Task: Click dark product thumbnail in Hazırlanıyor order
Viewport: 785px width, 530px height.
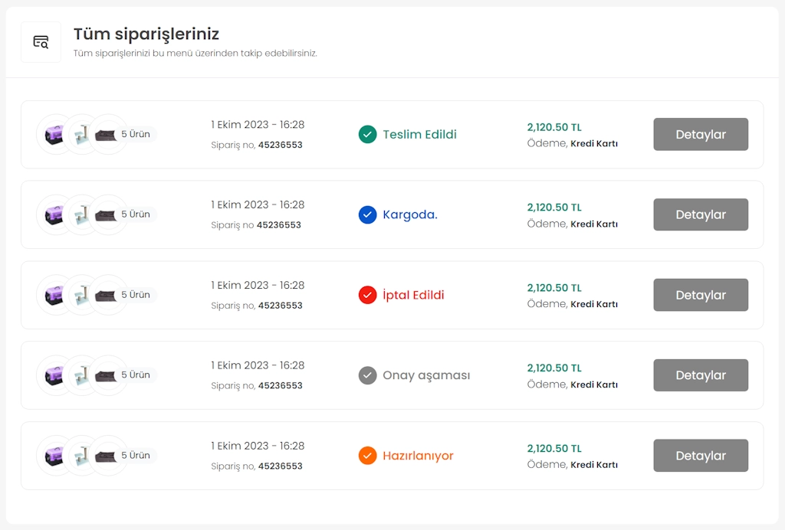Action: (106, 456)
